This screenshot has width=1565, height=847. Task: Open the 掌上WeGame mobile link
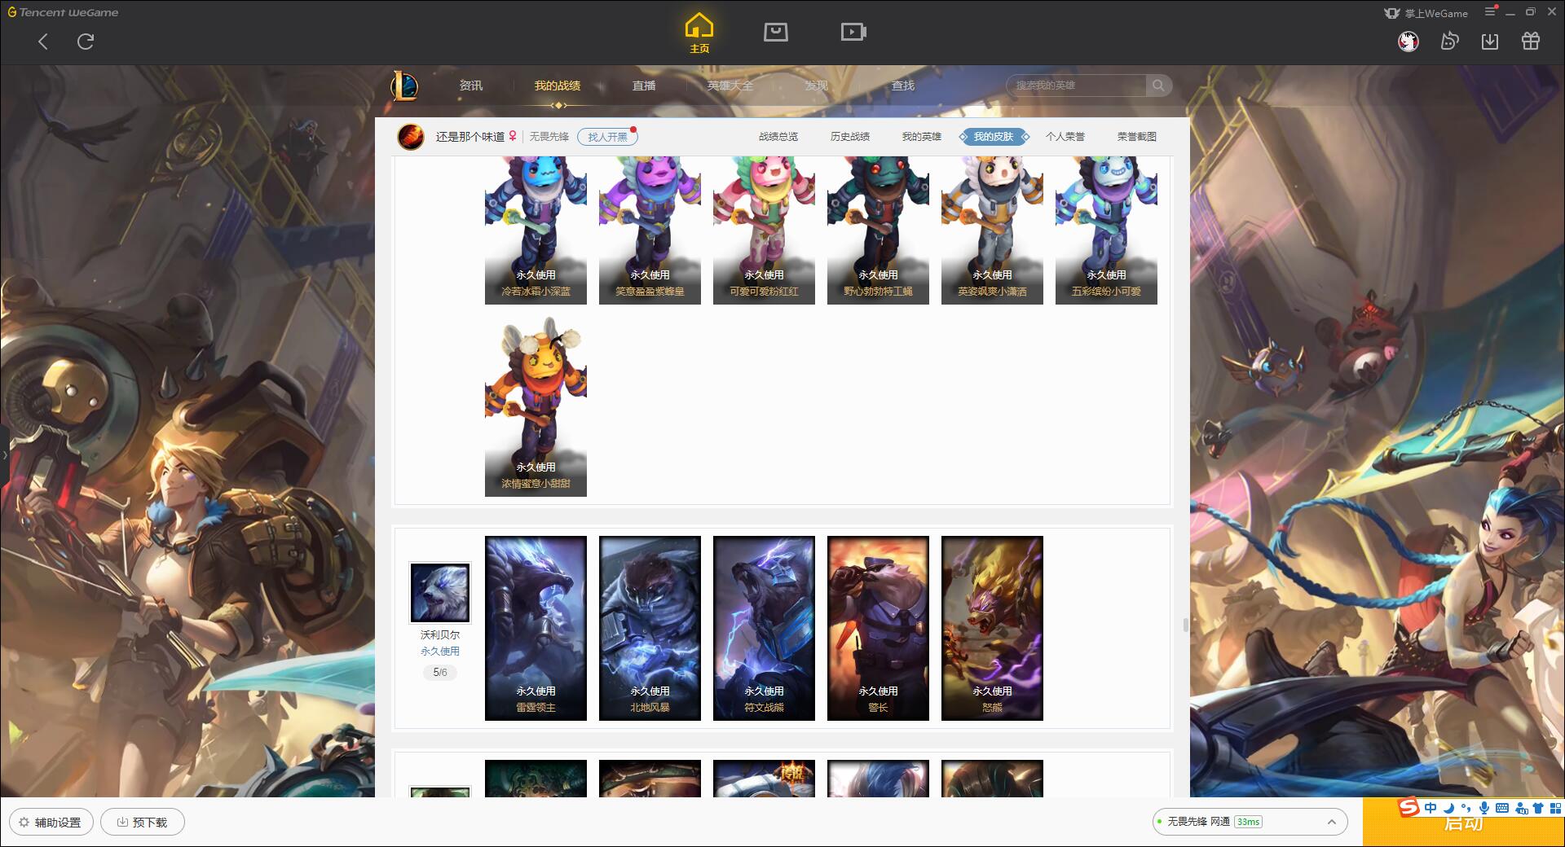click(x=1426, y=13)
